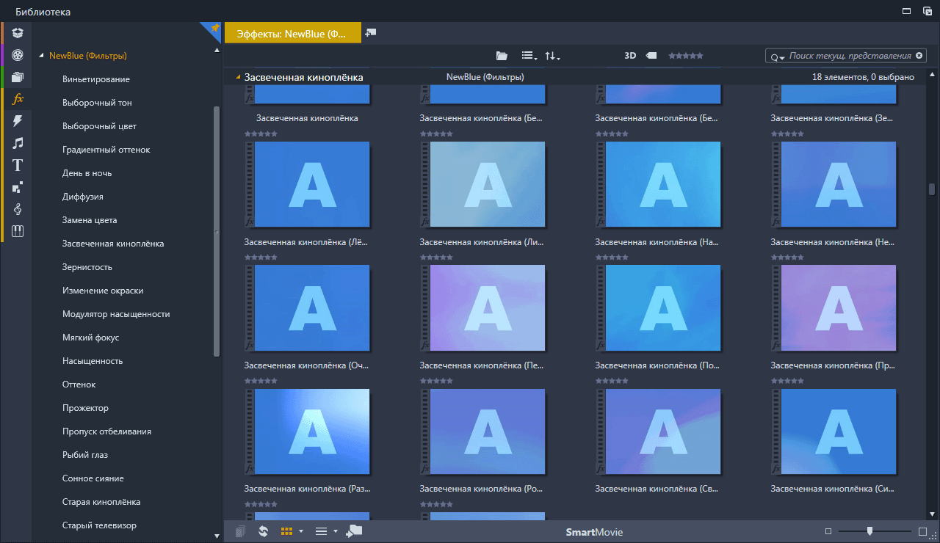Open the project bins sidebar icon
Screen dimensions: 940x543
pos(18,33)
